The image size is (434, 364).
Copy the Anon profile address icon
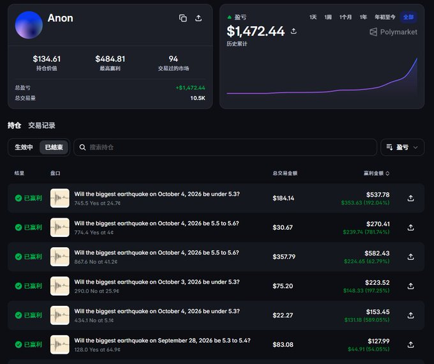(x=183, y=19)
